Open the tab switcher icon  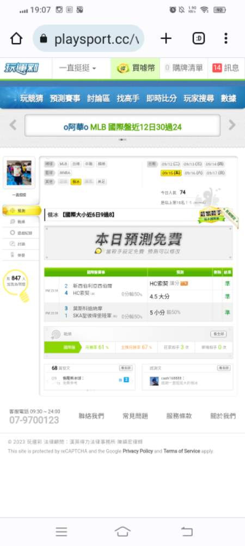pos(199,39)
